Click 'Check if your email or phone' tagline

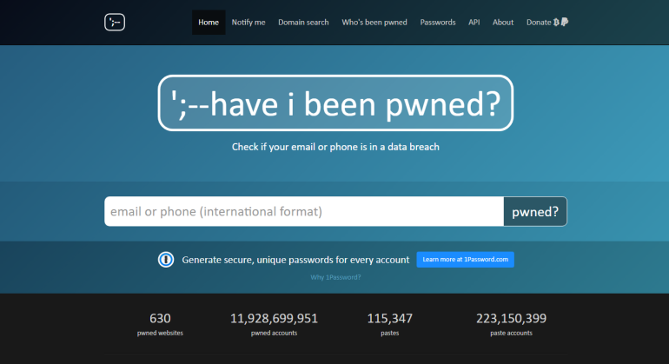pyautogui.click(x=335, y=147)
